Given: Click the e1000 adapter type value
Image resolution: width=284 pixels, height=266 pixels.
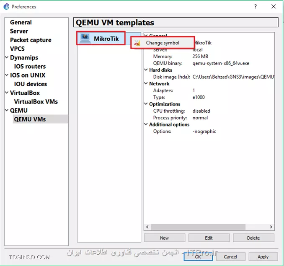Looking at the screenshot, I should pos(199,98).
